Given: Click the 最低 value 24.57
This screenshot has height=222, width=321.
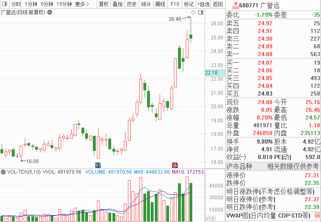Looking at the screenshot, I should [x=313, y=118].
